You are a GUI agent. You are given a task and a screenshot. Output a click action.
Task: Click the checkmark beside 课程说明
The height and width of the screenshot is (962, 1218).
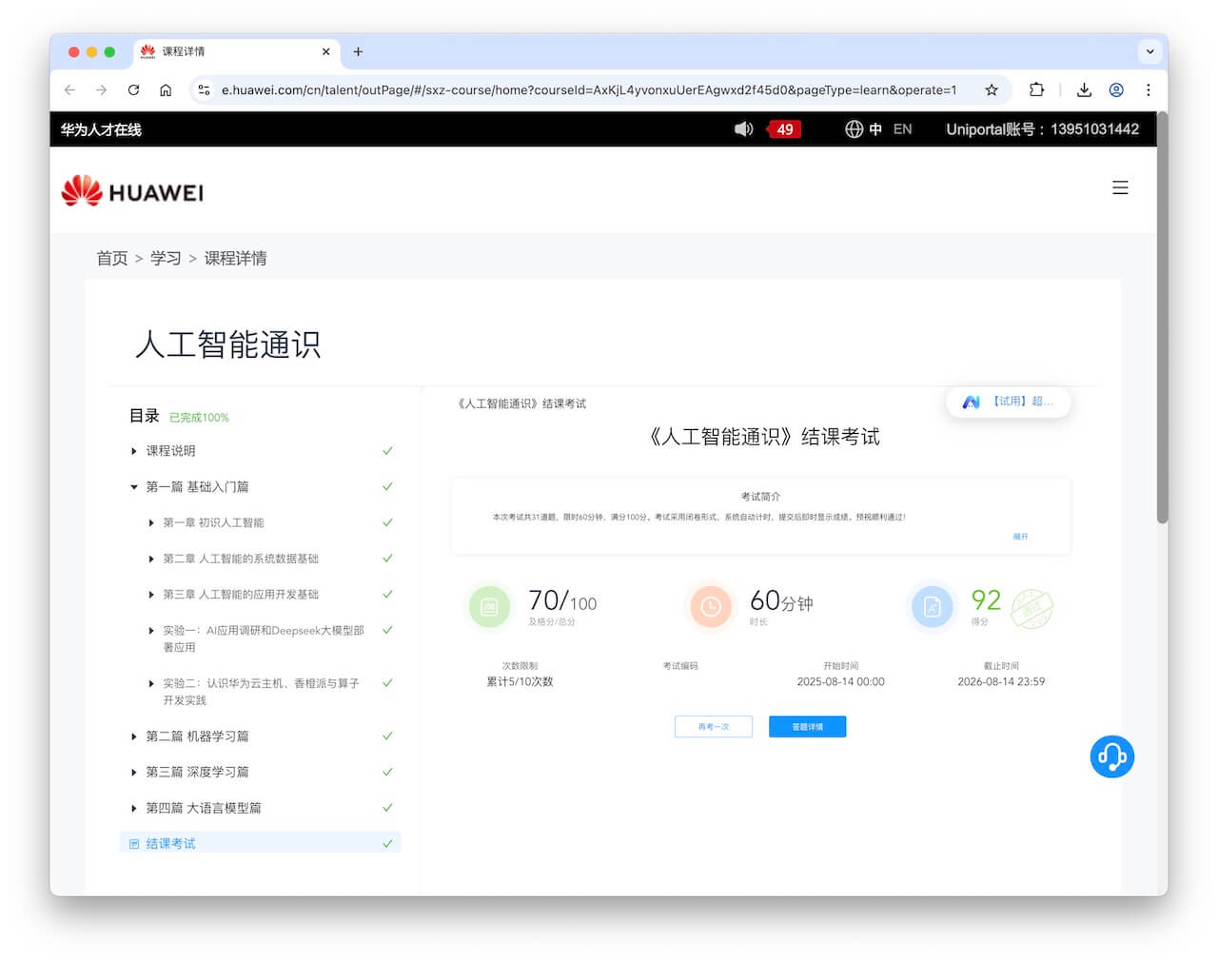point(387,451)
